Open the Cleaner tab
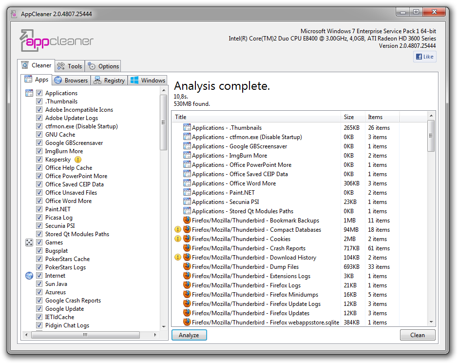 pos(36,65)
